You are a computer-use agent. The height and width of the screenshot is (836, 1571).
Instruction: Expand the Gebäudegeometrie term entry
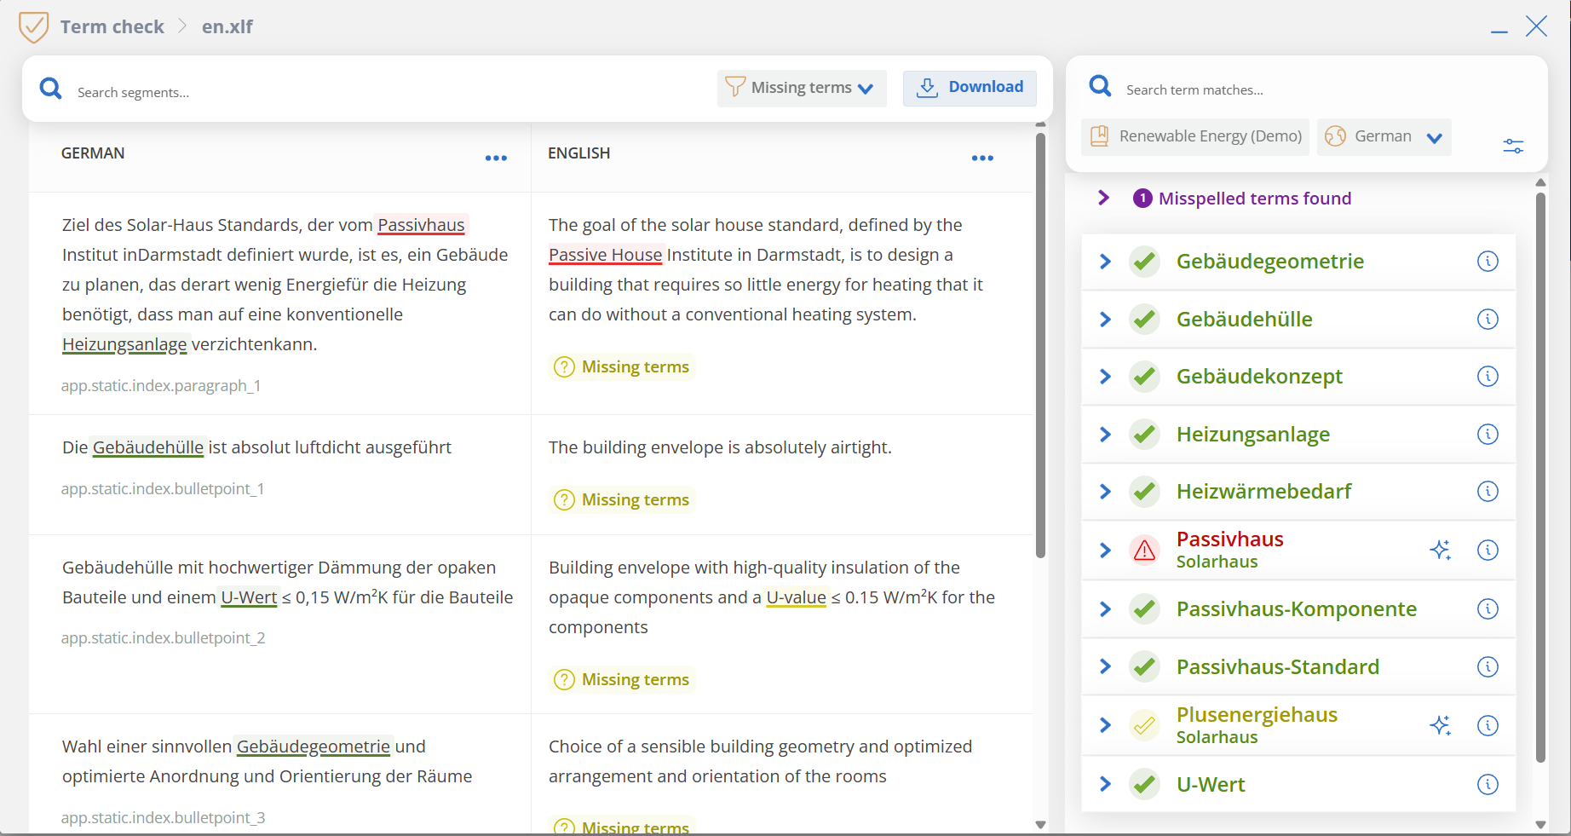click(1105, 262)
